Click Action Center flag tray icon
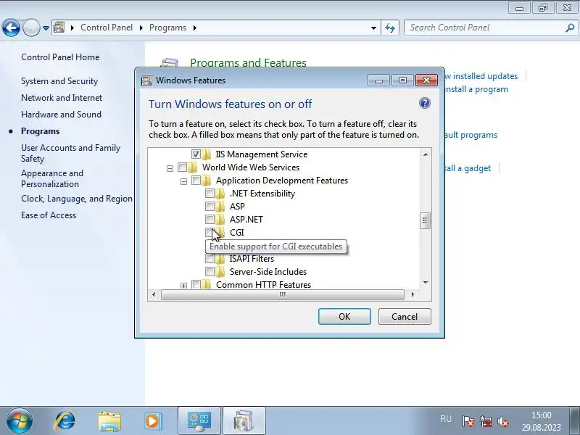 tap(468, 421)
